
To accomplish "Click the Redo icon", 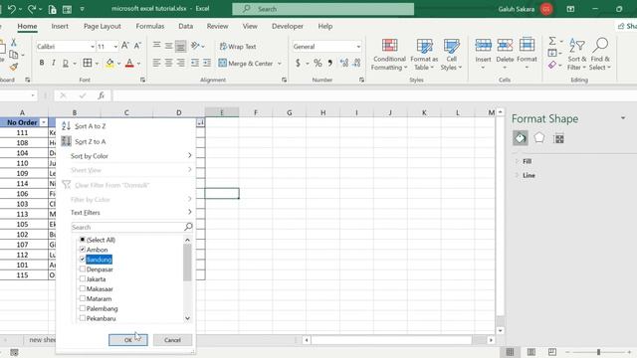I will click(32, 9).
